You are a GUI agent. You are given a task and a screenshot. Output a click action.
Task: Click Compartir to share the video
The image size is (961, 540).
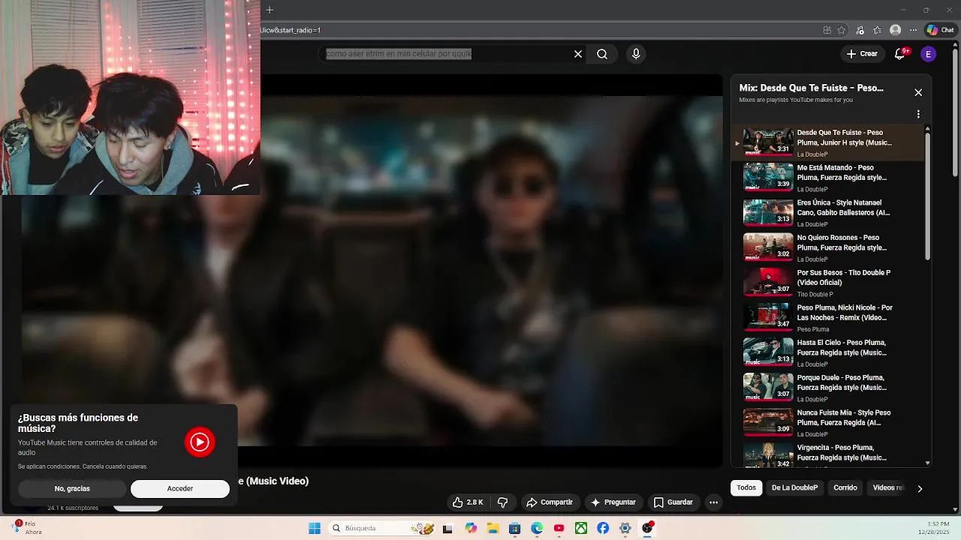[550, 502]
